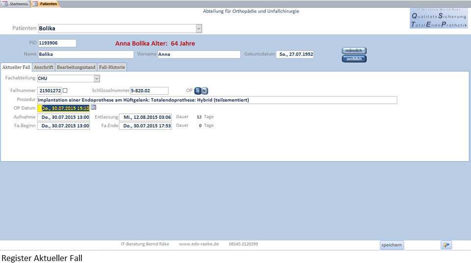Set gender to weiblich
This screenshot has height=263, width=471.
click(x=354, y=59)
